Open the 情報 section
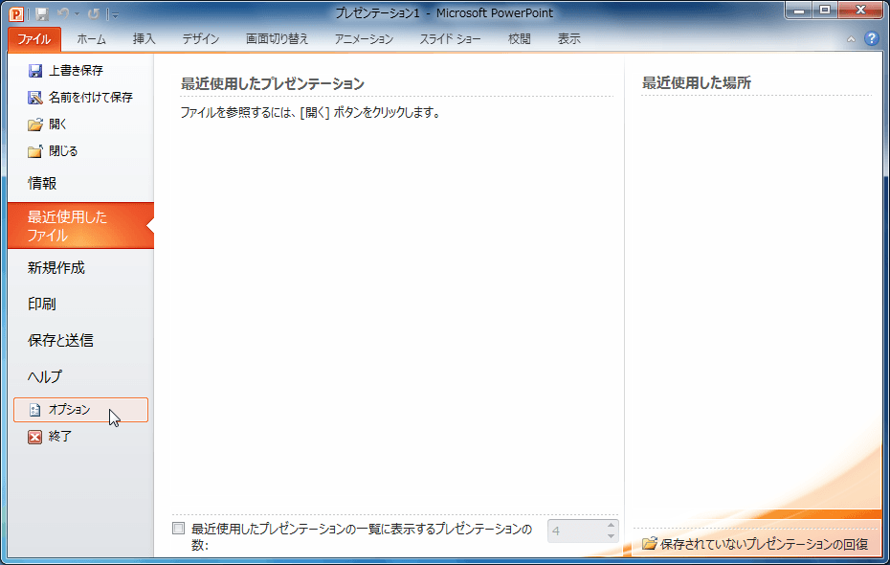The image size is (890, 565). coord(80,184)
